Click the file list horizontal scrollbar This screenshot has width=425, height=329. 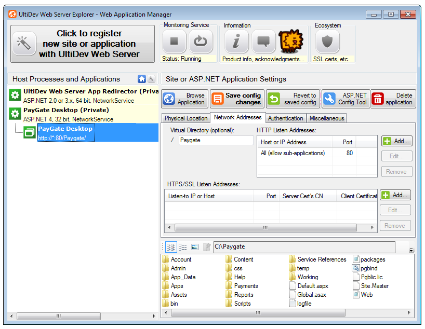click(x=258, y=313)
